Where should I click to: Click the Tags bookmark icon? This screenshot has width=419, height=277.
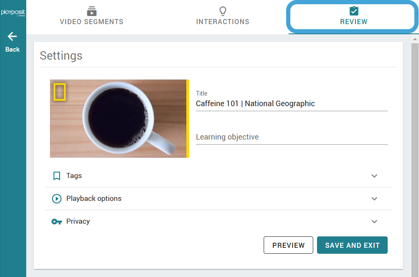[56, 176]
